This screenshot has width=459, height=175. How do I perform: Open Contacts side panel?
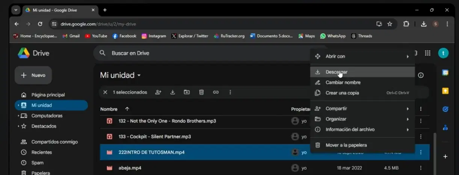(x=445, y=127)
